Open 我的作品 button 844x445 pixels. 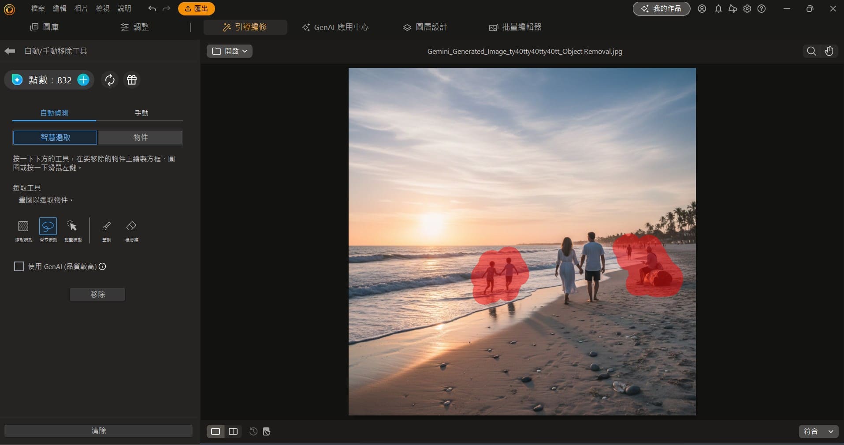[662, 8]
